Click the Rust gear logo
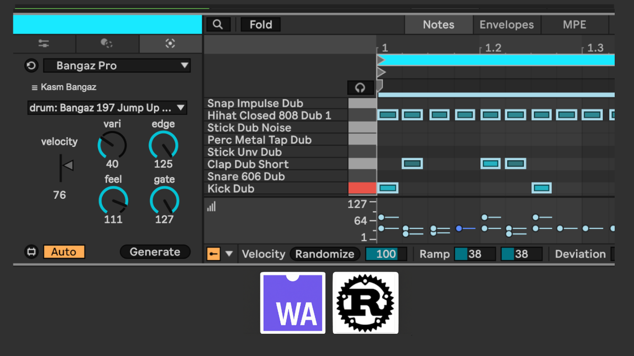This screenshot has width=634, height=356. click(365, 303)
